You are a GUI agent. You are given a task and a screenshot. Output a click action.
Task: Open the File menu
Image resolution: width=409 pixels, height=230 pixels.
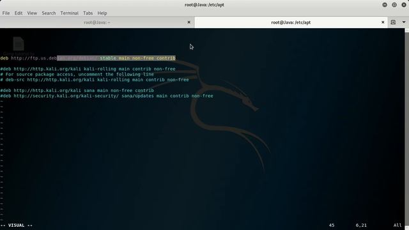coord(6,13)
